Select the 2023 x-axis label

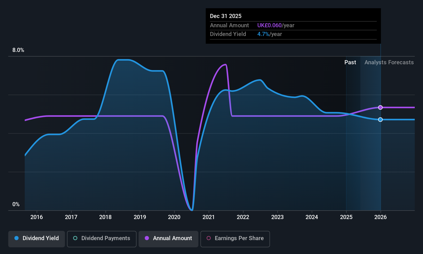[x=277, y=217]
